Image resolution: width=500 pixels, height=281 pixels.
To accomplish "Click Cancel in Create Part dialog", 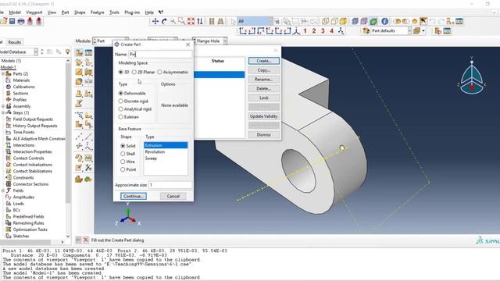I will click(x=173, y=196).
